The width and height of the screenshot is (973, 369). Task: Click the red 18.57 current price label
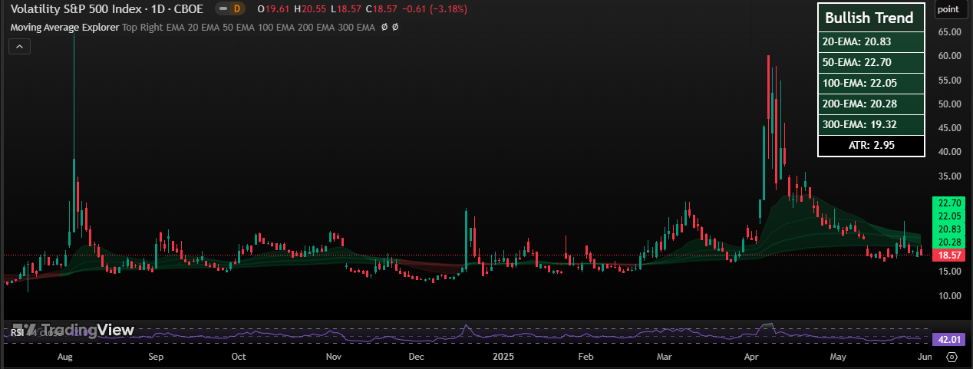click(949, 255)
